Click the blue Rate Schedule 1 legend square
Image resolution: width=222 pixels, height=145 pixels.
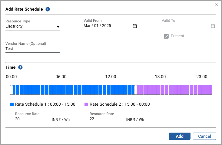tap(12, 104)
